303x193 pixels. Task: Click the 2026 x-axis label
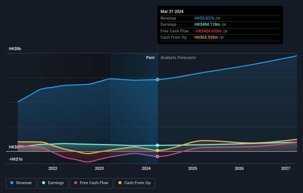[239, 168]
